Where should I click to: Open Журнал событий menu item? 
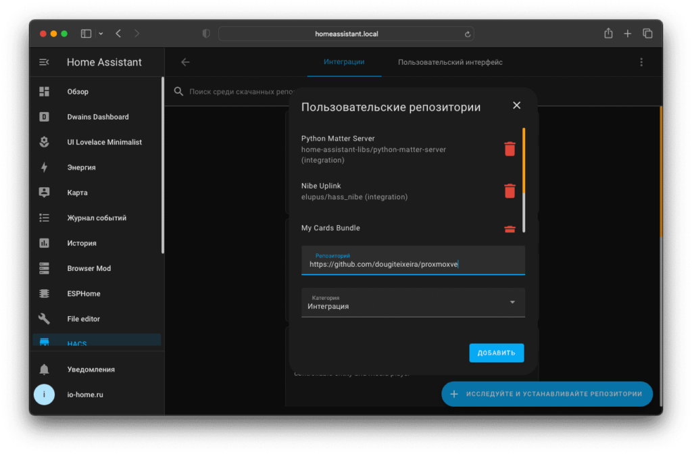click(97, 218)
